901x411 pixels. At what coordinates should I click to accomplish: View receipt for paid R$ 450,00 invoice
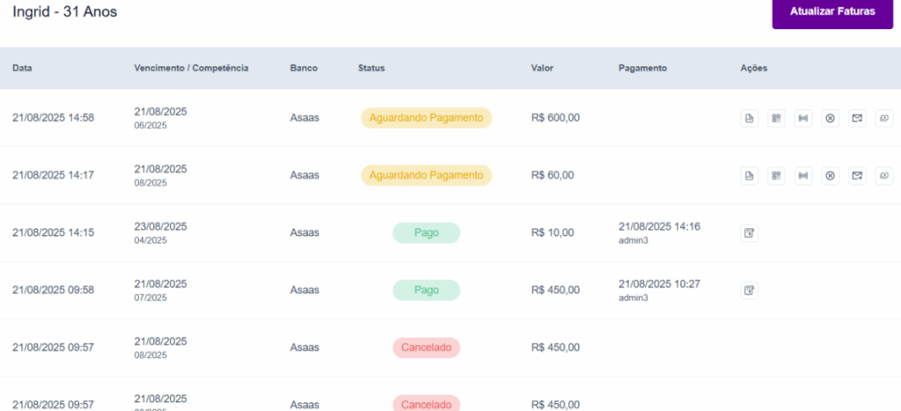click(749, 290)
